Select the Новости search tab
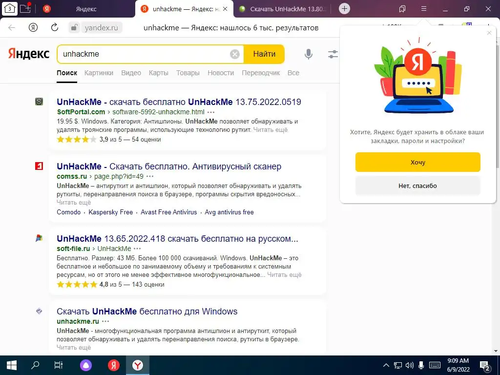 pyautogui.click(x=221, y=73)
